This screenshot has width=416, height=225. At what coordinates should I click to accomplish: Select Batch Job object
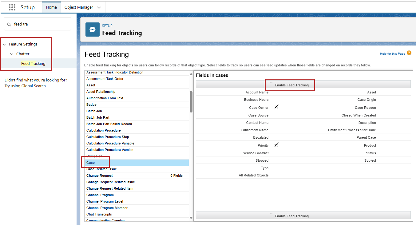tap(137, 111)
